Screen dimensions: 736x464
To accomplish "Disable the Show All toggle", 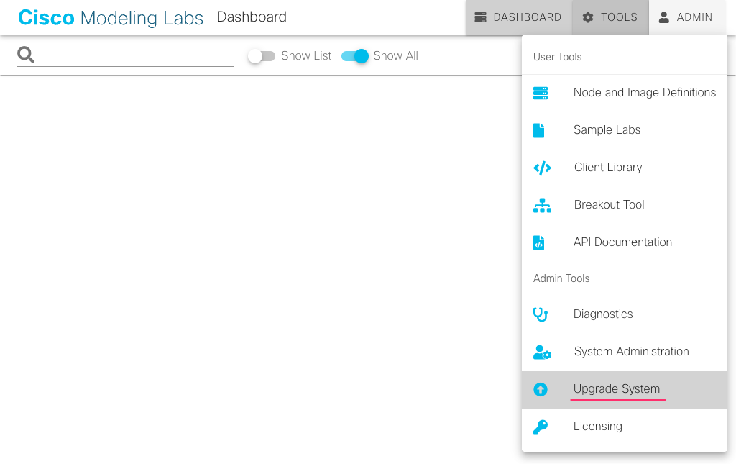I will point(355,56).
